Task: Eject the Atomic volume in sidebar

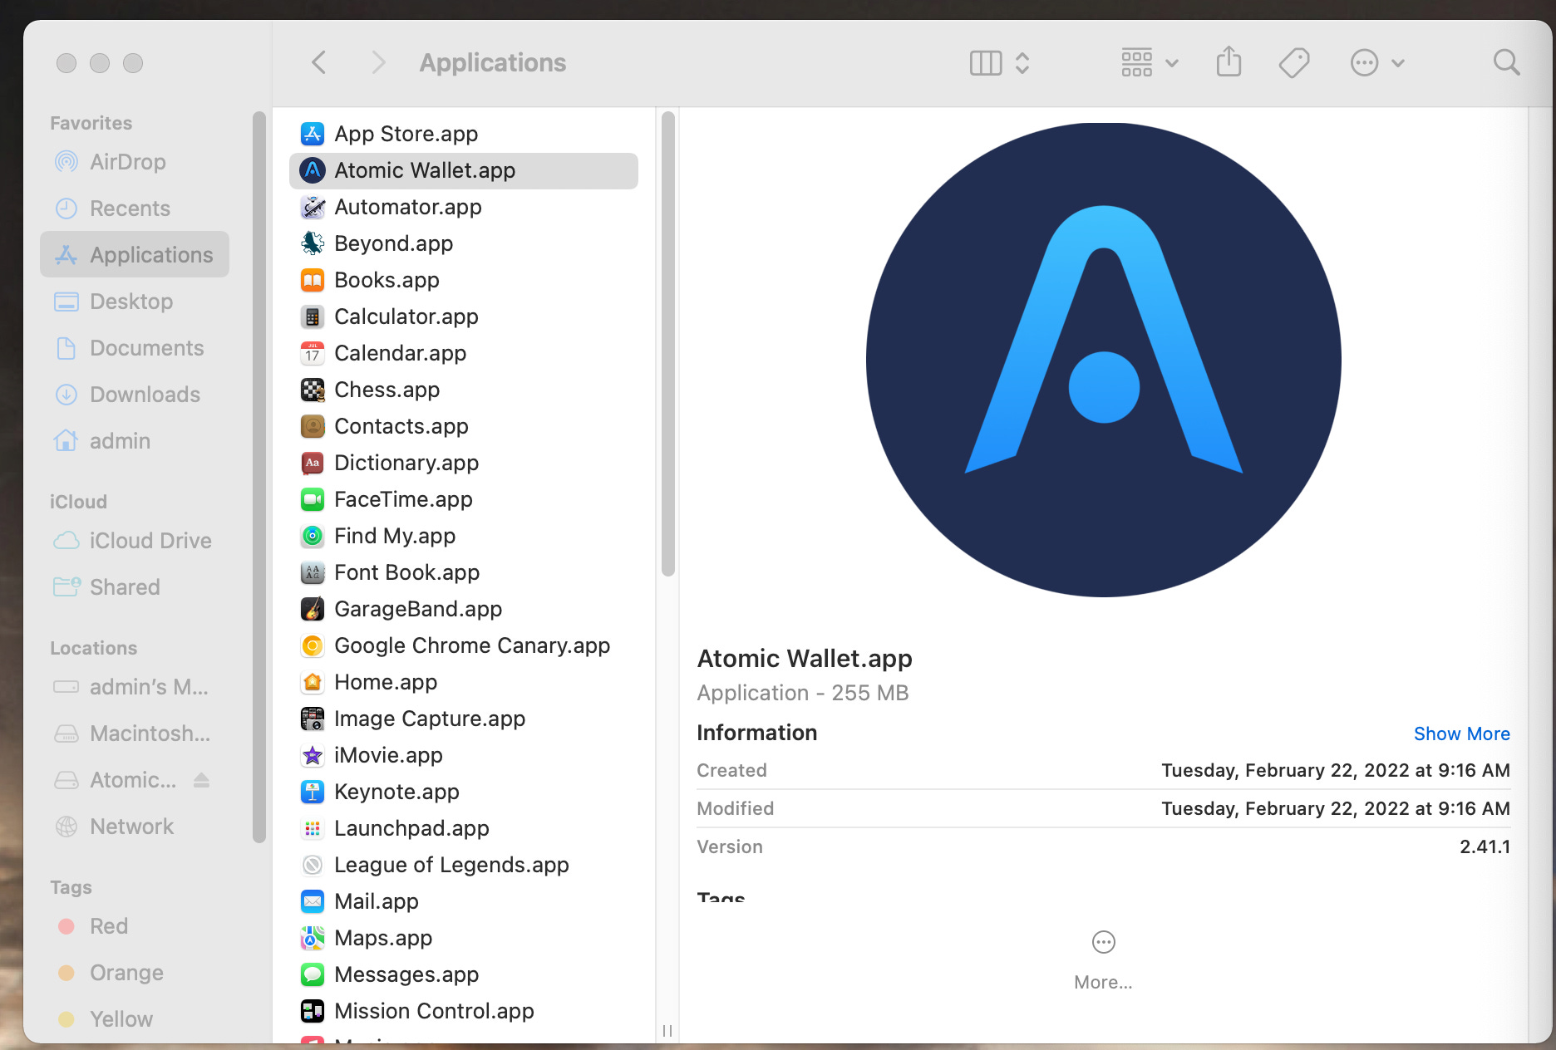Action: (201, 780)
